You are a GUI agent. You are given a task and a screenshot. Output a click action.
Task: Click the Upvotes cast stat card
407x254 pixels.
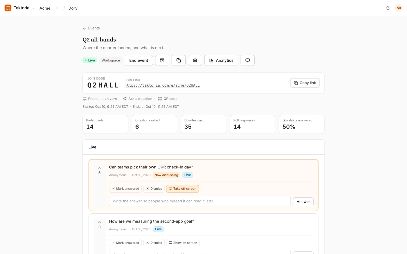click(x=203, y=124)
